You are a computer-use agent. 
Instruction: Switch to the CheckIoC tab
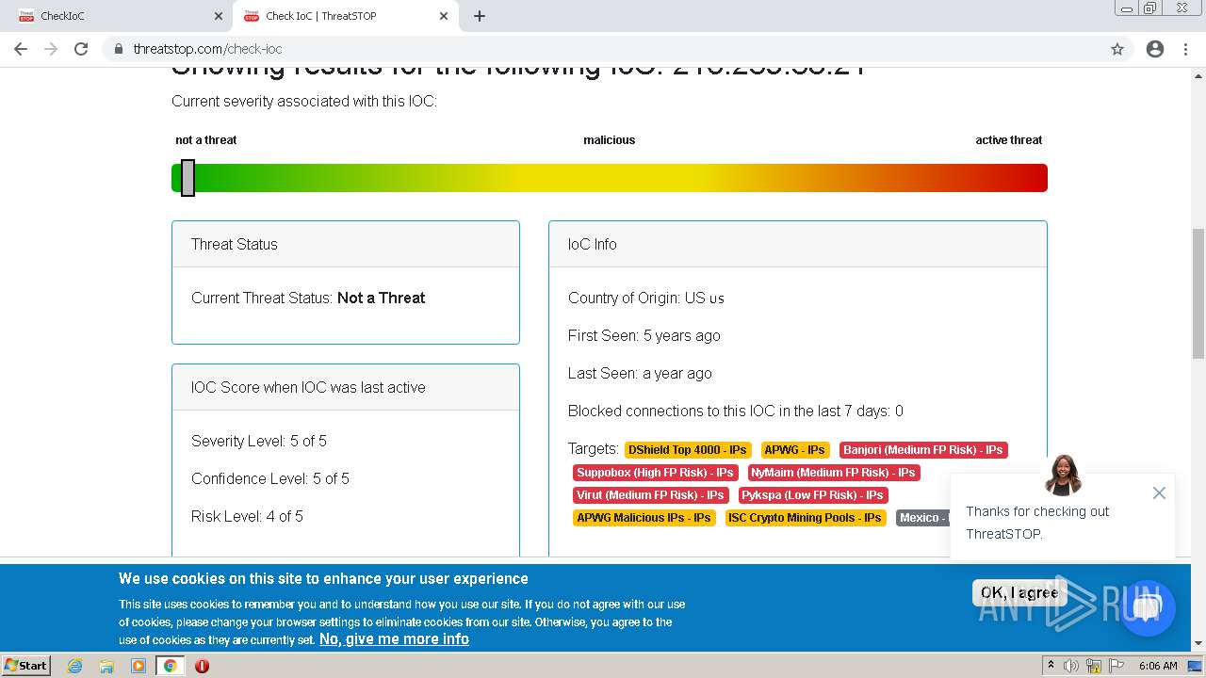(x=118, y=16)
